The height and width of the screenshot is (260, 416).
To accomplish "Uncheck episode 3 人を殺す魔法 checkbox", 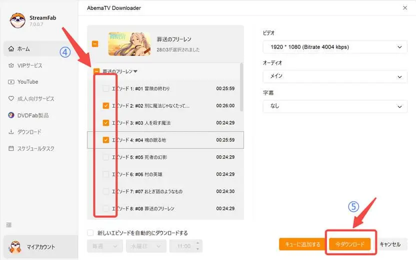I will (106, 123).
